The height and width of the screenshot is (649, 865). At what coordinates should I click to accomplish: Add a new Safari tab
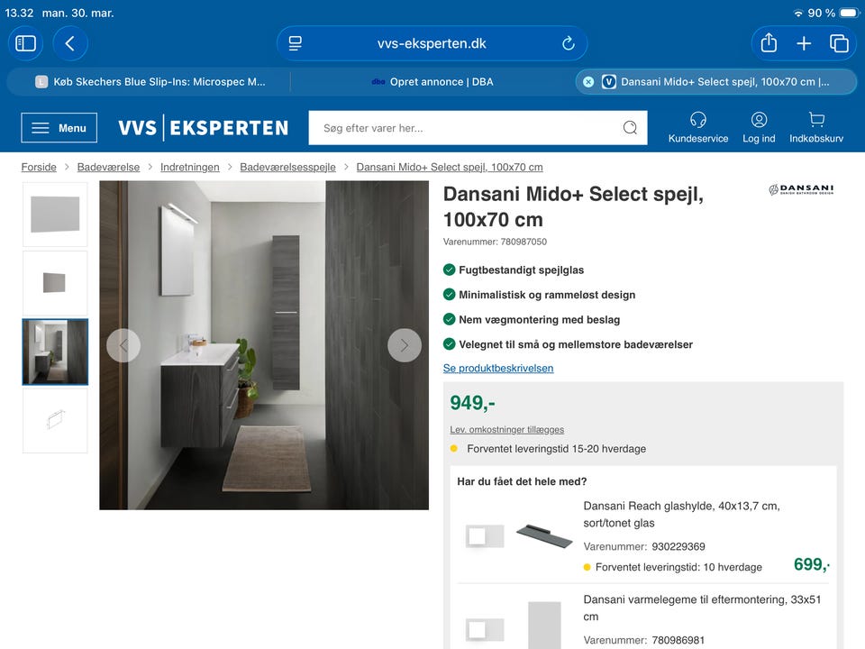click(804, 43)
